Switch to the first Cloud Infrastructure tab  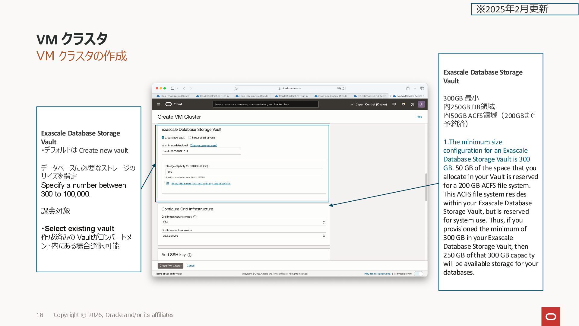coord(173,96)
